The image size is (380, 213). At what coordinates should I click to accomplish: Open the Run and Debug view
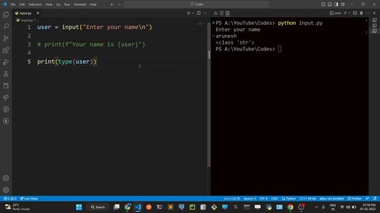click(6, 62)
